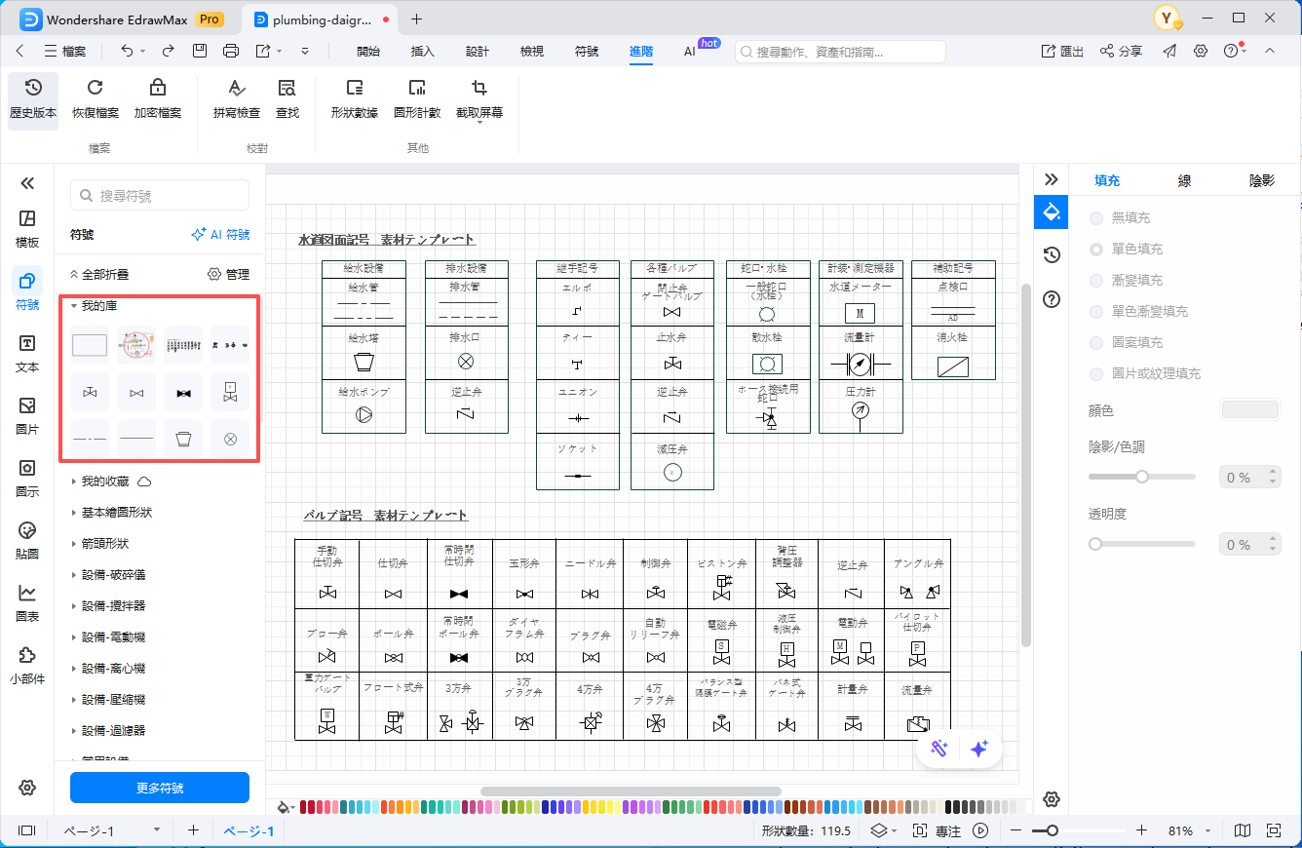Screen dimensions: 1302x848
Task: Select 圖案填充 pattern fill radio button
Action: pyautogui.click(x=1097, y=343)
